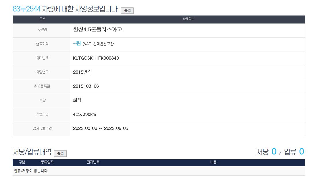Click the 출고가격 row label
314x188 pixels.
click(42, 44)
